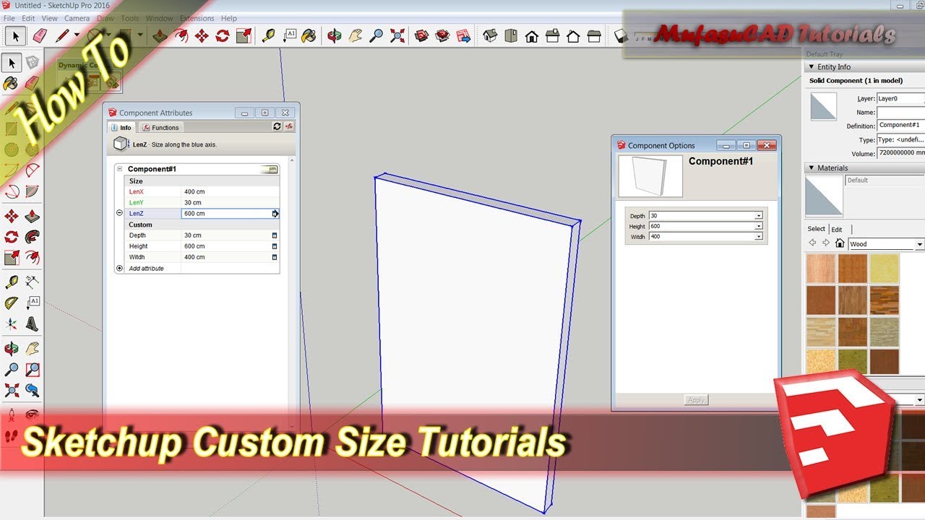Select the Offset tool in the left toolbar
Image resolution: width=925 pixels, height=520 pixels.
click(33, 257)
